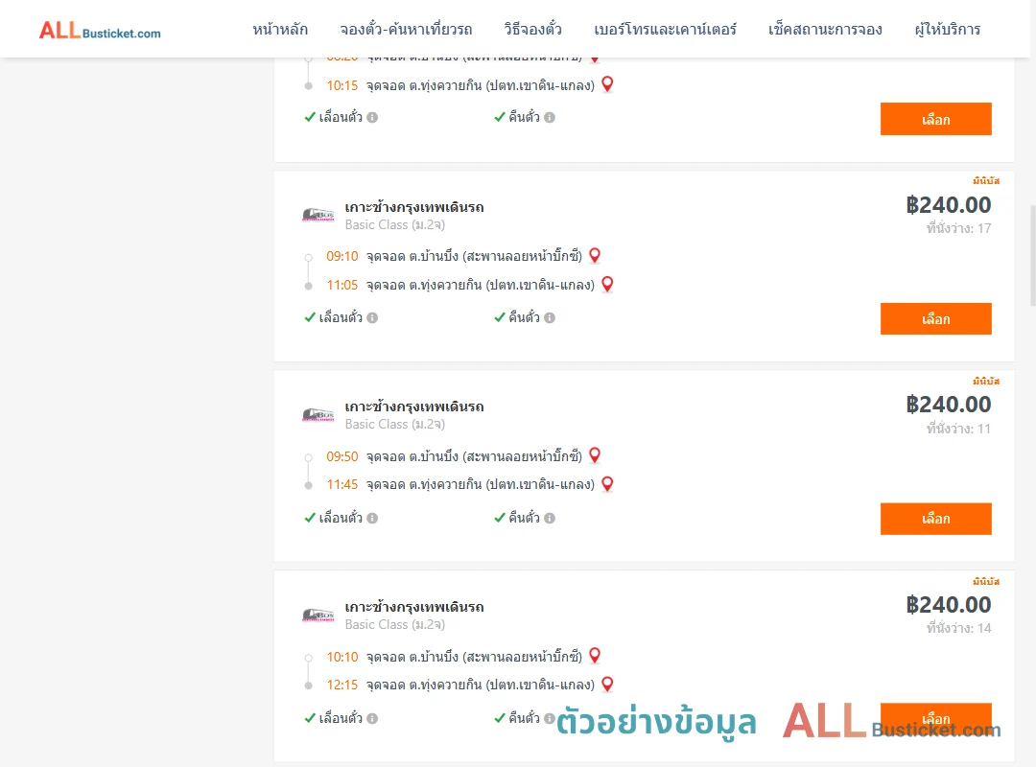Image resolution: width=1036 pixels, height=767 pixels.
Task: Select the 09:50 departure trip
Action: point(935,519)
